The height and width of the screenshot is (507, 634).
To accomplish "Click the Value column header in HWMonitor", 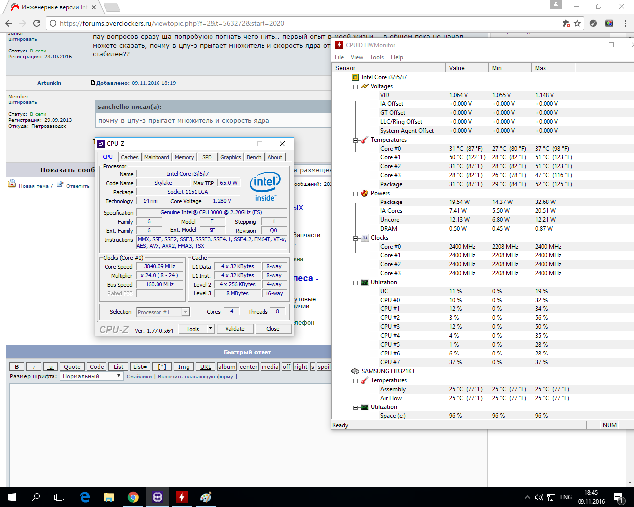I will [x=467, y=68].
